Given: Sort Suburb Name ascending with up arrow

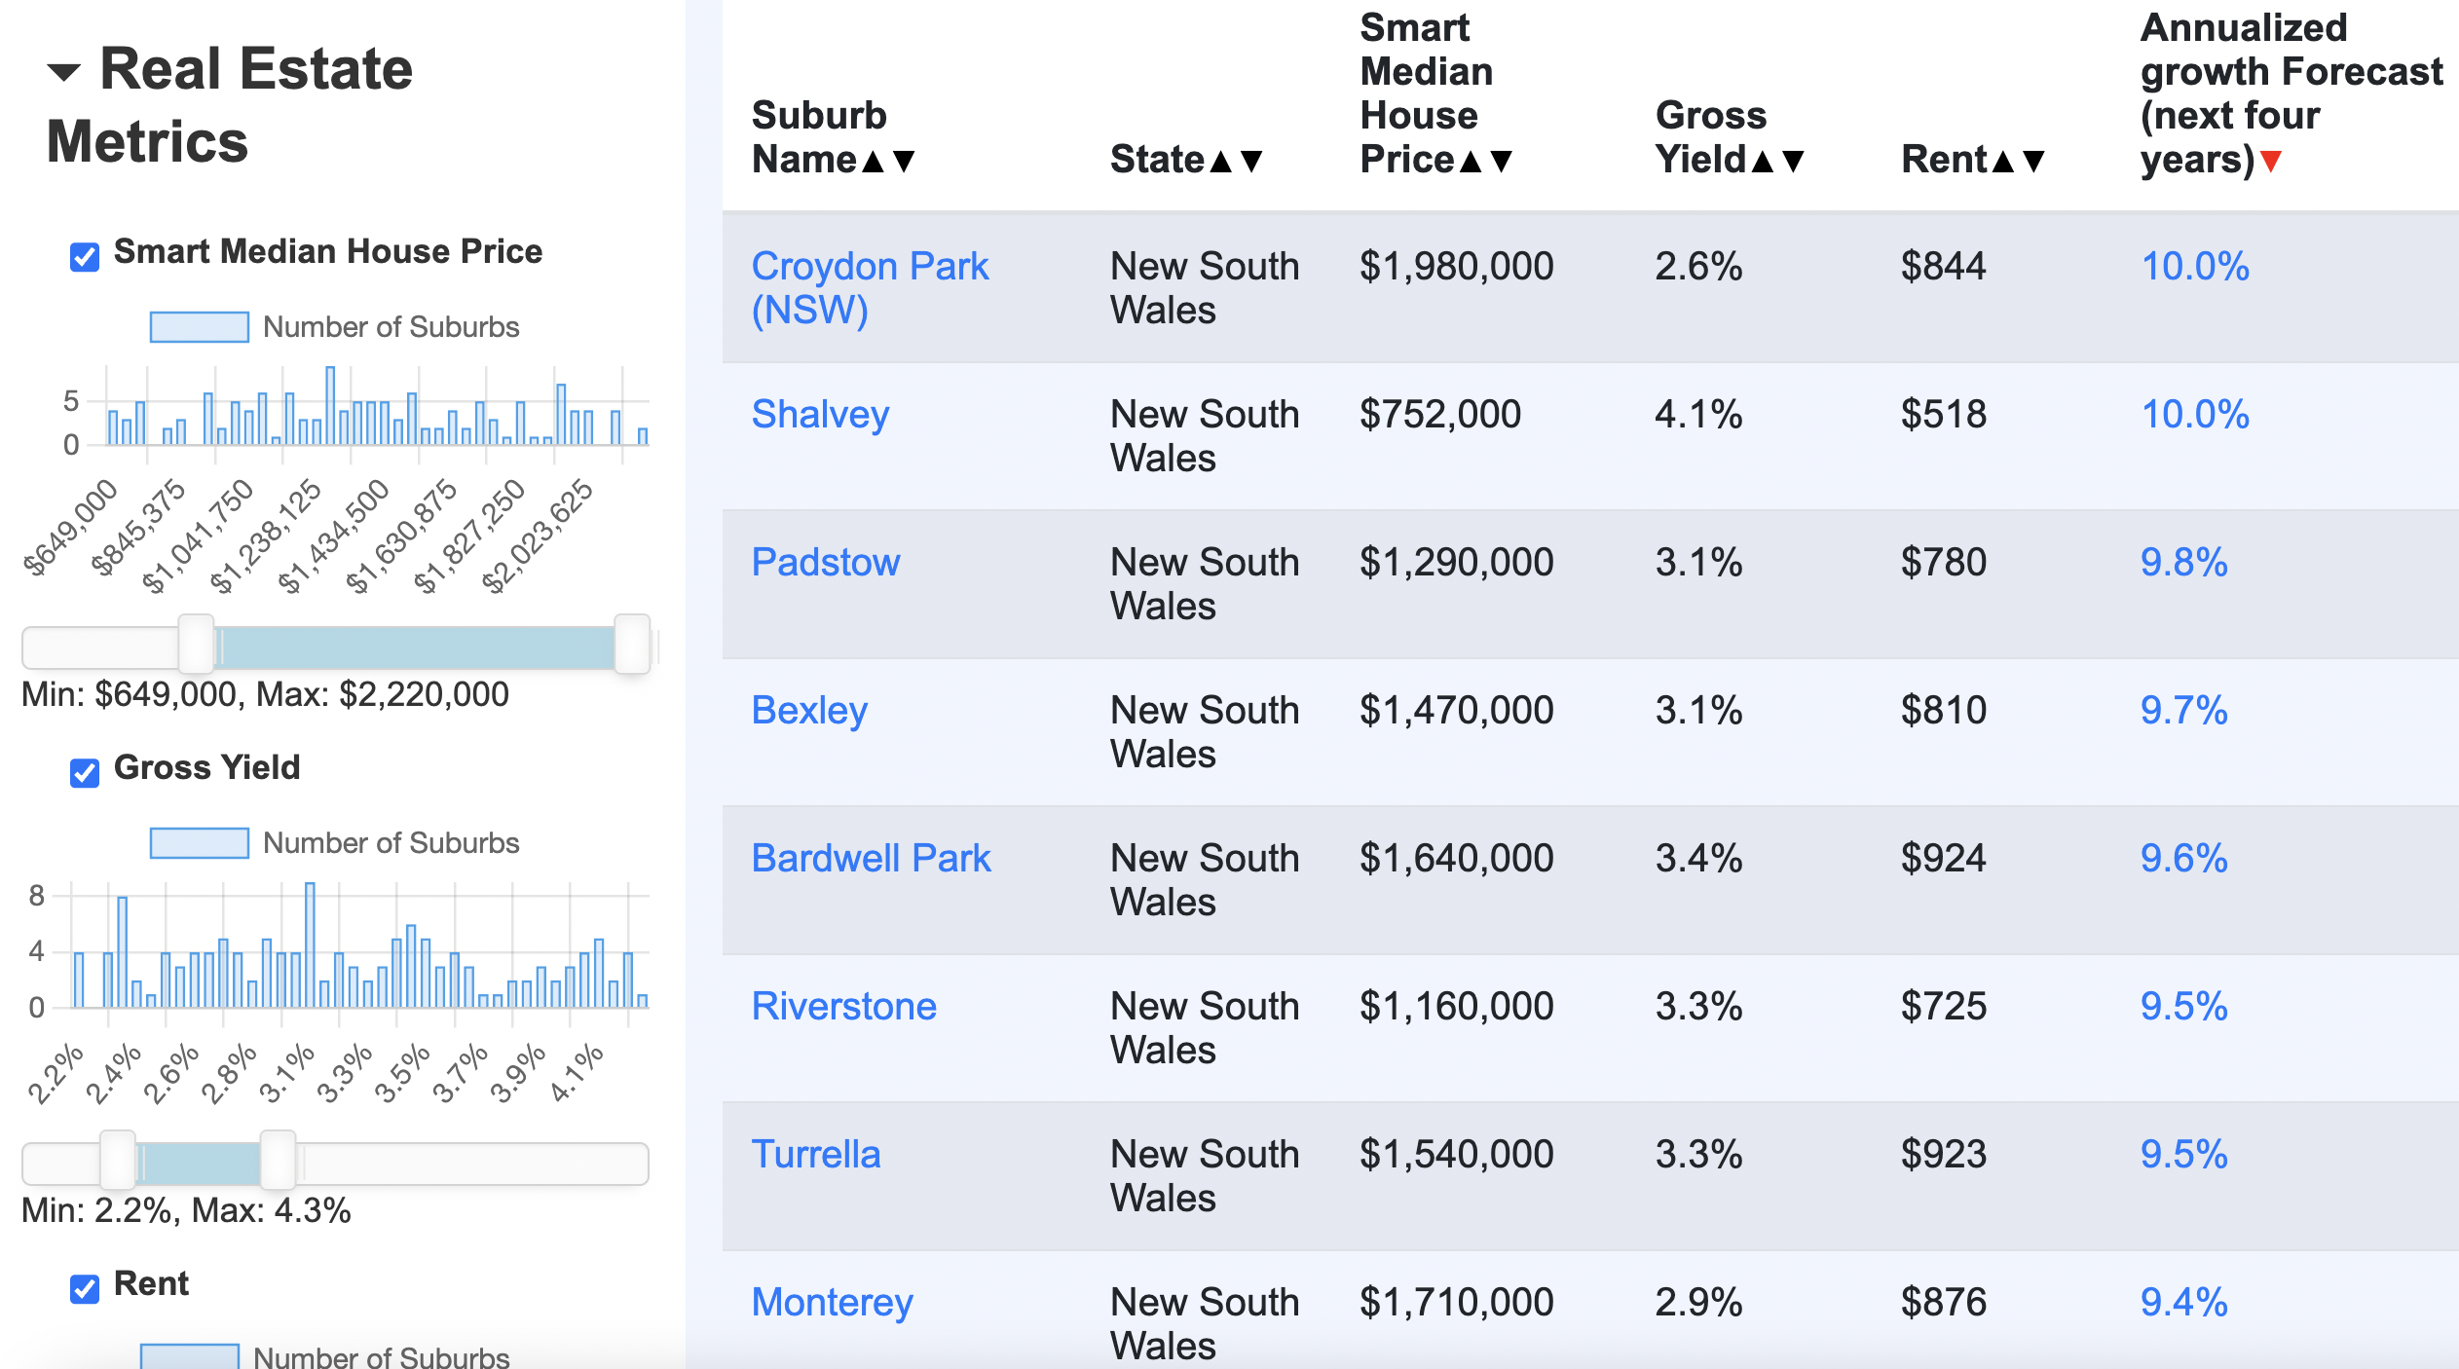Looking at the screenshot, I should coord(874,162).
